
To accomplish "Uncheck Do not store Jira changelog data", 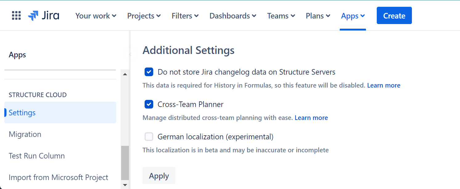I will (149, 72).
